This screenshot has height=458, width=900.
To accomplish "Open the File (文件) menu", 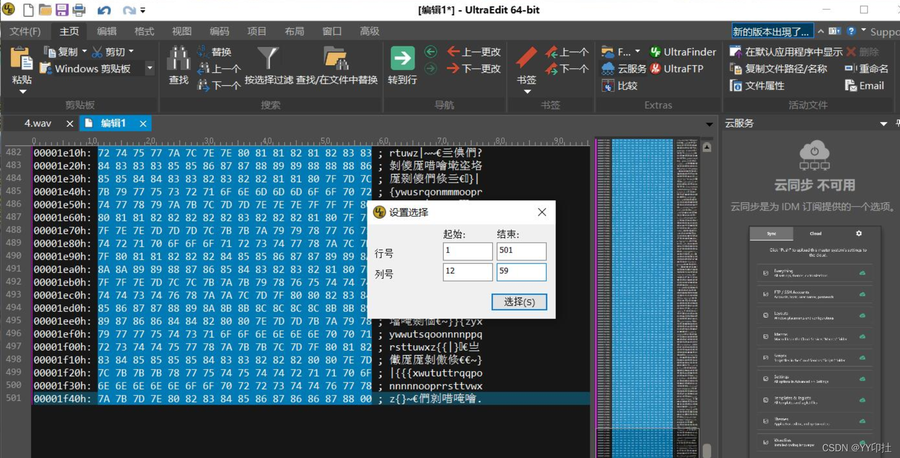I will point(25,31).
